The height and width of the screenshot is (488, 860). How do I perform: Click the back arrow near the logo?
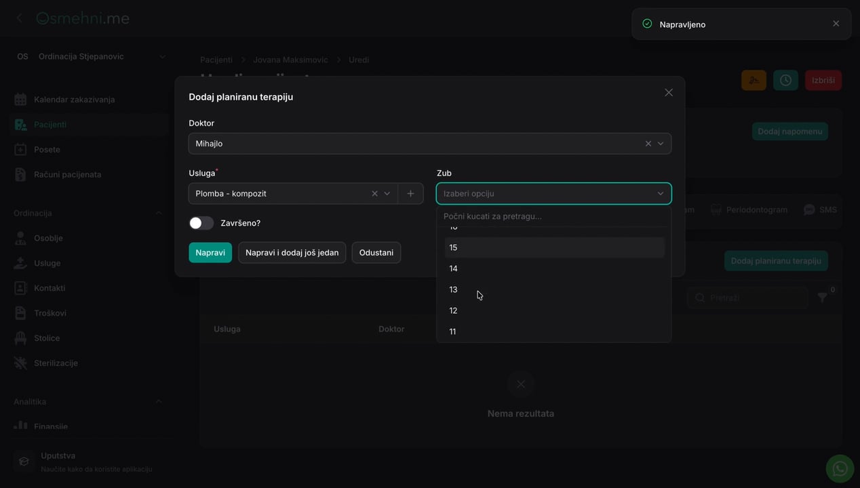pyautogui.click(x=19, y=18)
